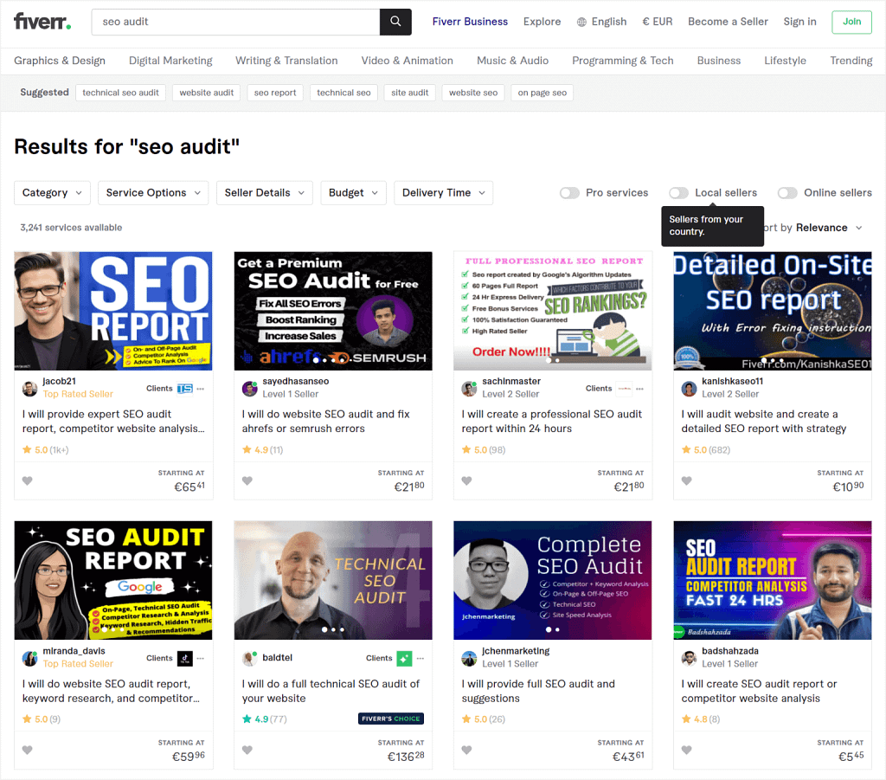
Task: Select 'on page seo' suggestion
Action: pos(542,93)
